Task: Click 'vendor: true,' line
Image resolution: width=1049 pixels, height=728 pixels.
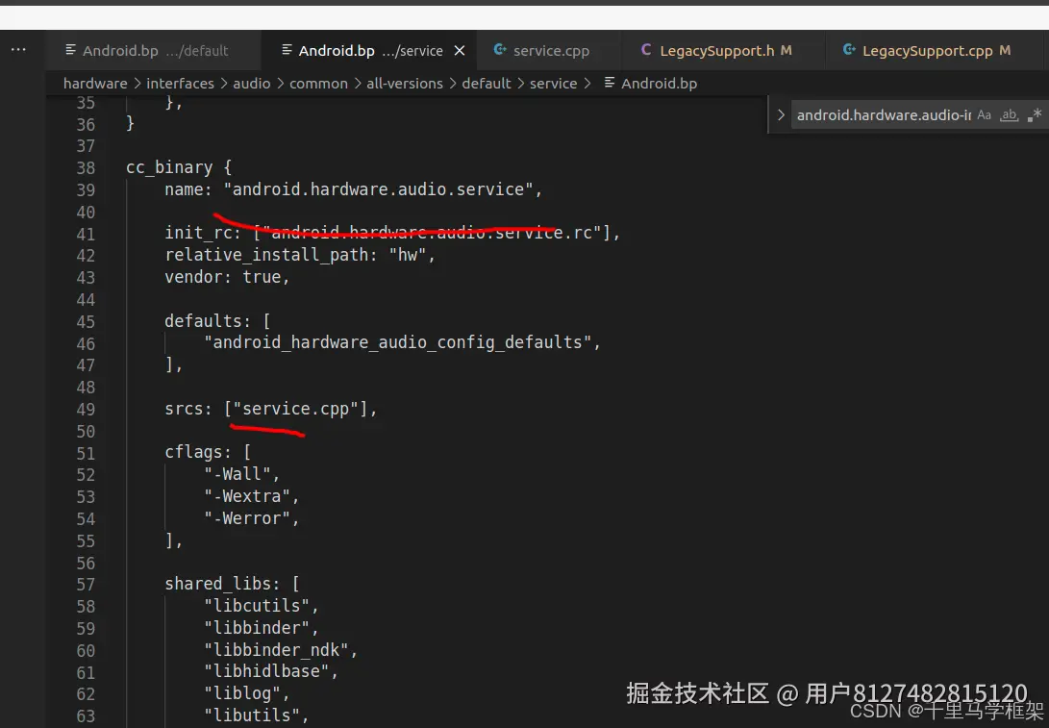Action: tap(227, 277)
